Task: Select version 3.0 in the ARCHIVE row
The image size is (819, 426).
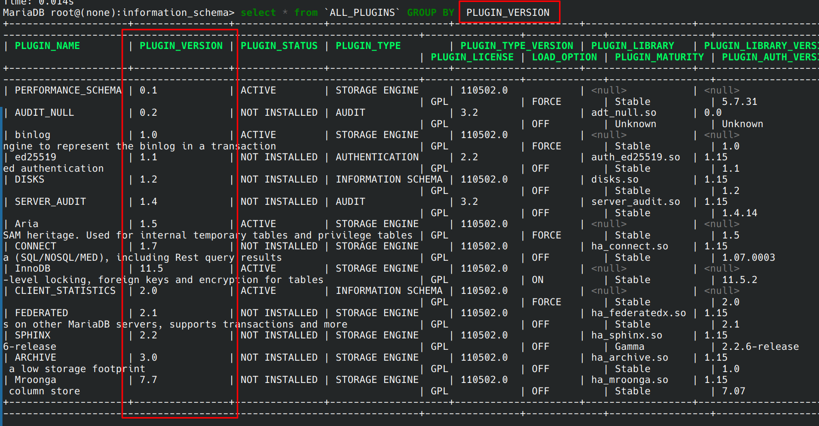Action: [149, 358]
